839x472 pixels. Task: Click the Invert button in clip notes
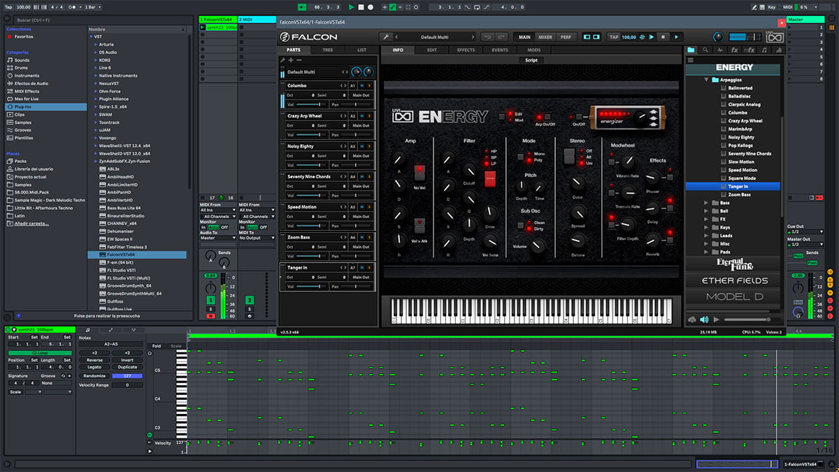pos(127,360)
